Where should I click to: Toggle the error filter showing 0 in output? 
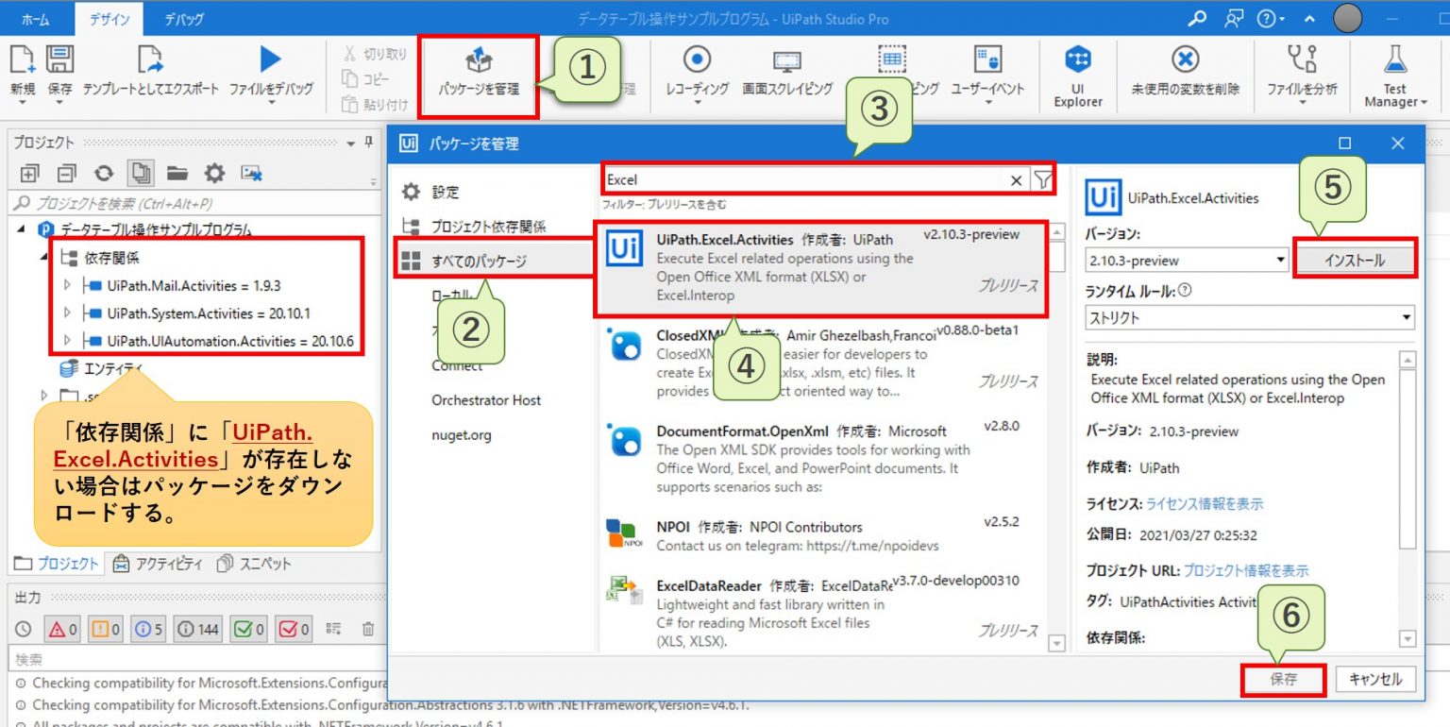tap(63, 629)
